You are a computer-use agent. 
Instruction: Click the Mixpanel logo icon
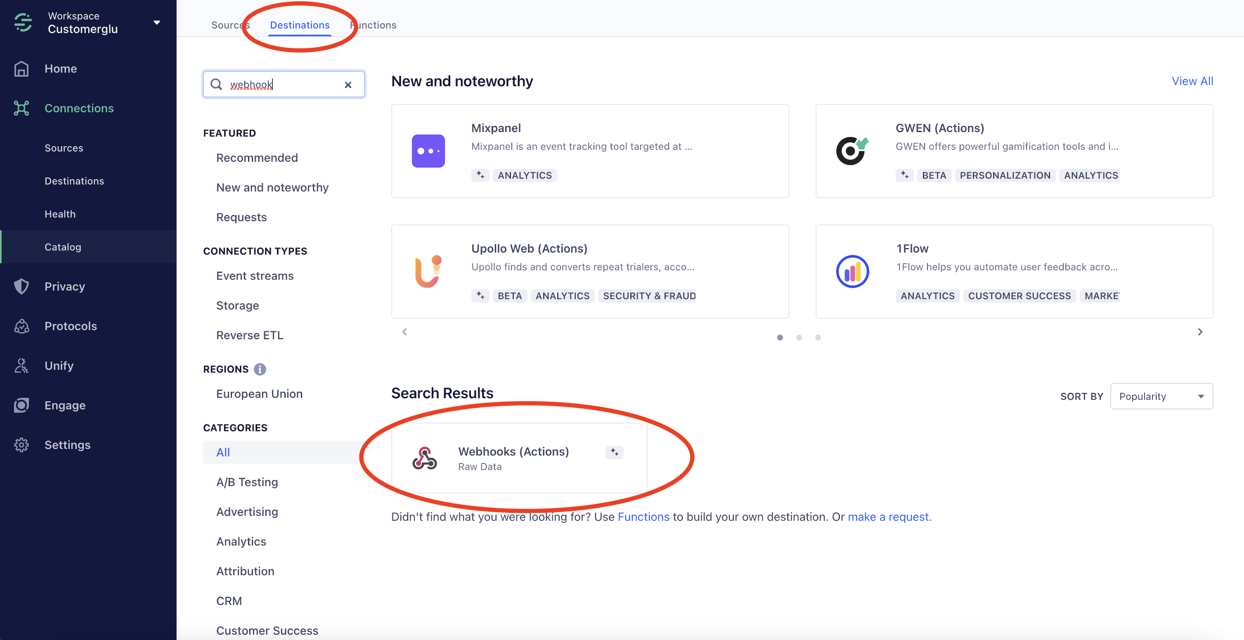coord(428,151)
